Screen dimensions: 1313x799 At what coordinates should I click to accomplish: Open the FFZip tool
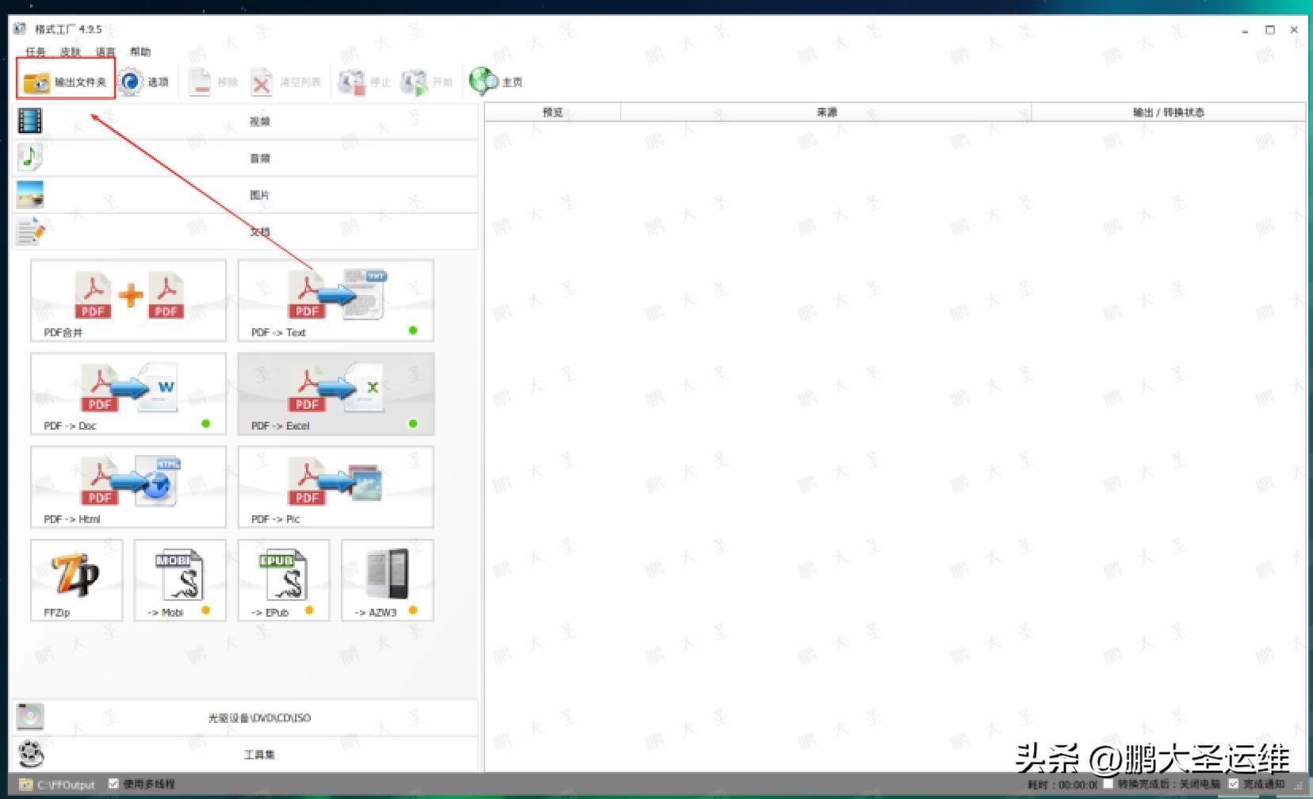point(77,580)
